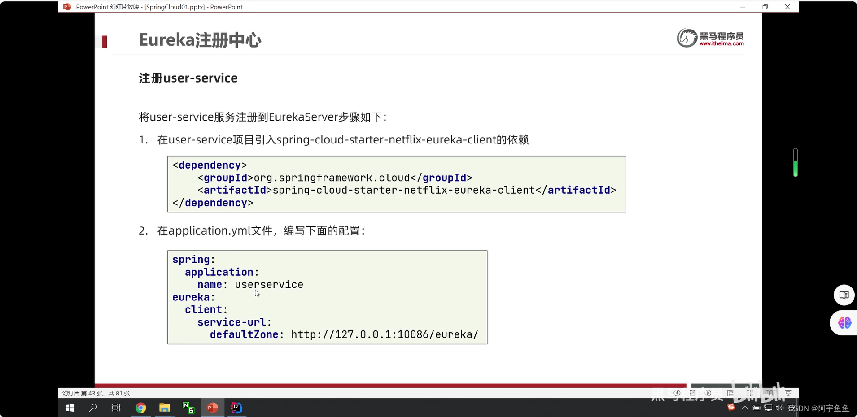
Task: Click the artifactId 'spring-cloud-starter-netflix-eureka-client' line
Action: coord(407,190)
